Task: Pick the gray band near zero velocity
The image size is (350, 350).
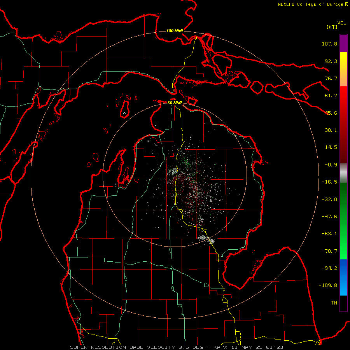Action: [x=343, y=173]
